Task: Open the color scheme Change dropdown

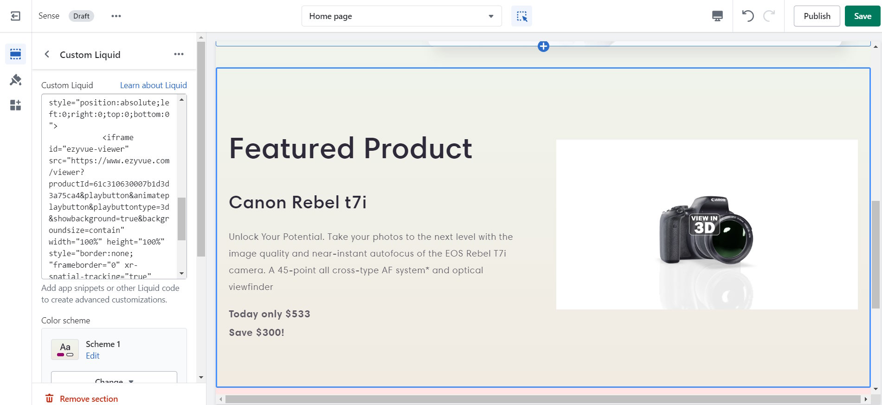Action: (x=114, y=378)
